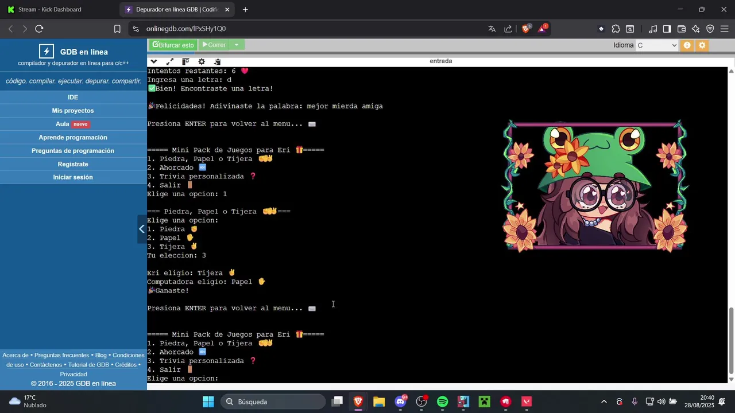Click the music note playlist icon in browser toolbar
This screenshot has width=735, height=413.
(x=653, y=29)
